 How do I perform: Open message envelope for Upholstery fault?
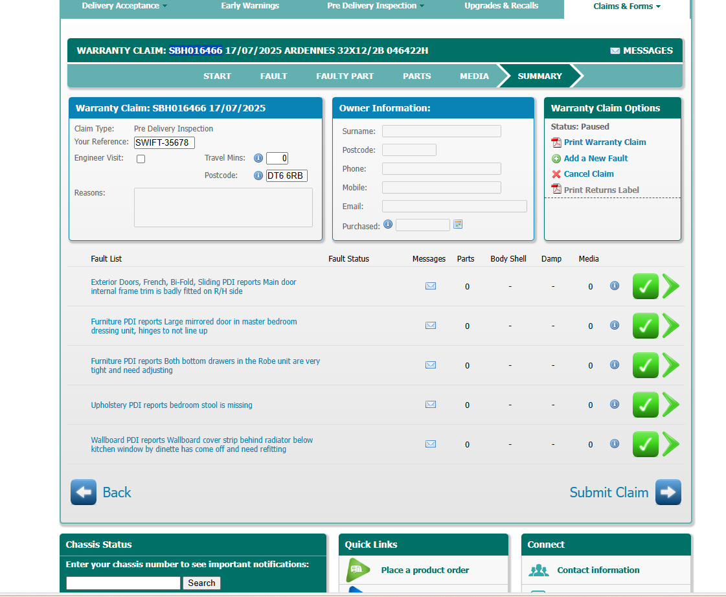click(431, 405)
